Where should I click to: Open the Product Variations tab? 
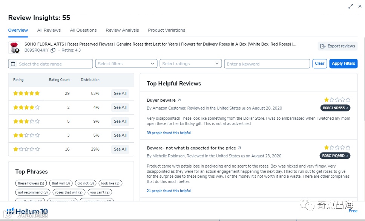166,30
